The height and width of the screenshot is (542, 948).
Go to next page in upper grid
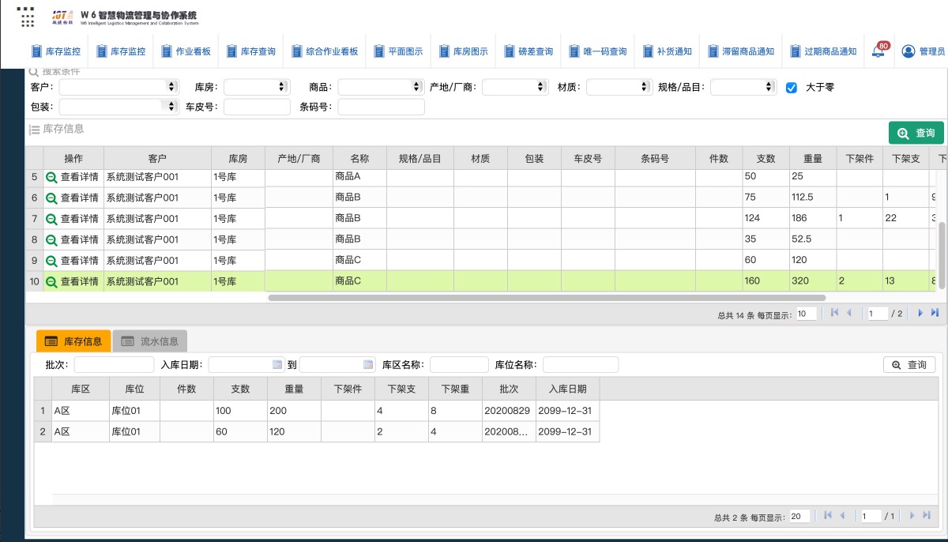coord(920,313)
